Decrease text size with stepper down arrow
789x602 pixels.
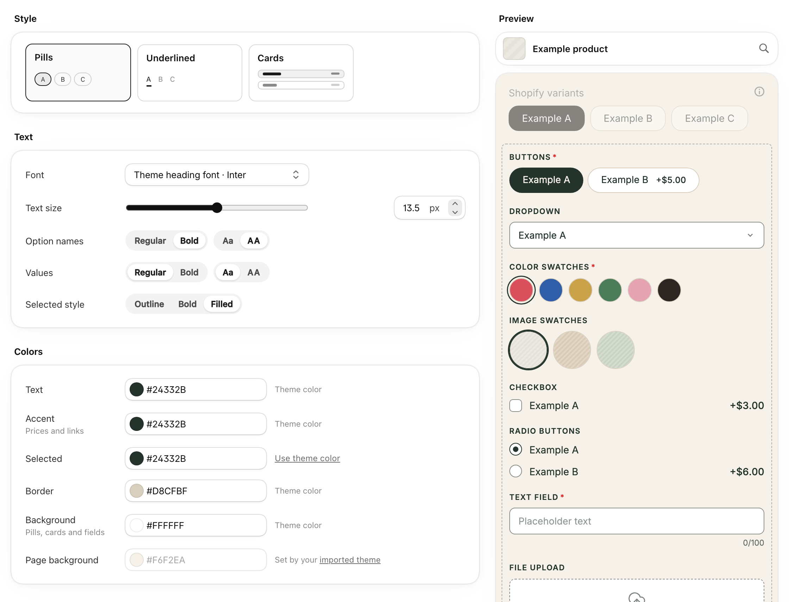[x=454, y=212]
